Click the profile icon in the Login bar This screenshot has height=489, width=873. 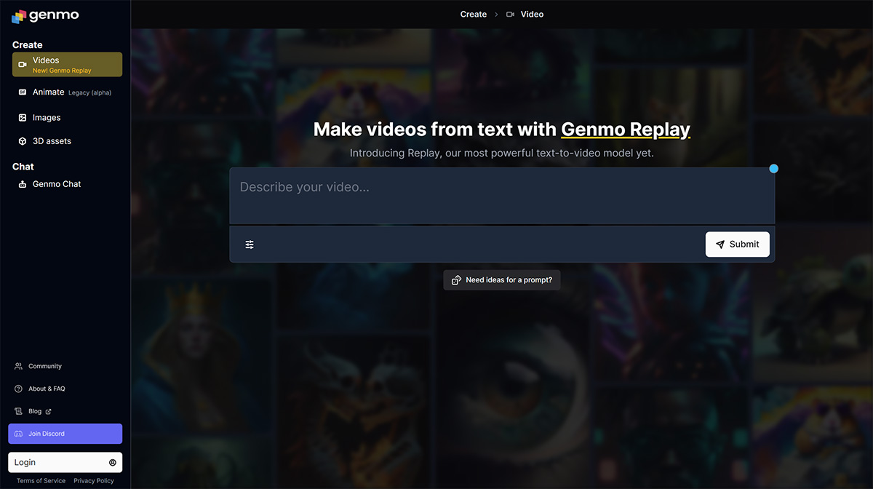(112, 462)
